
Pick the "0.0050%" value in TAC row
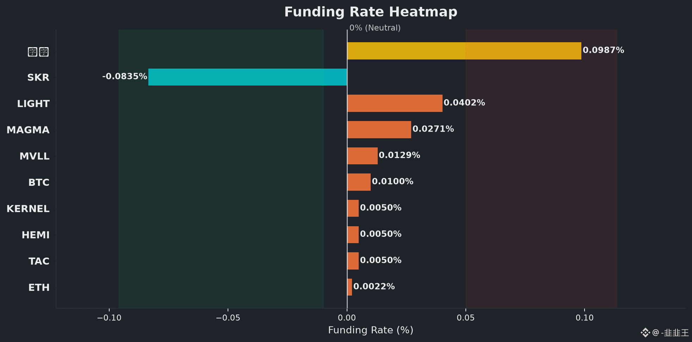[381, 260]
